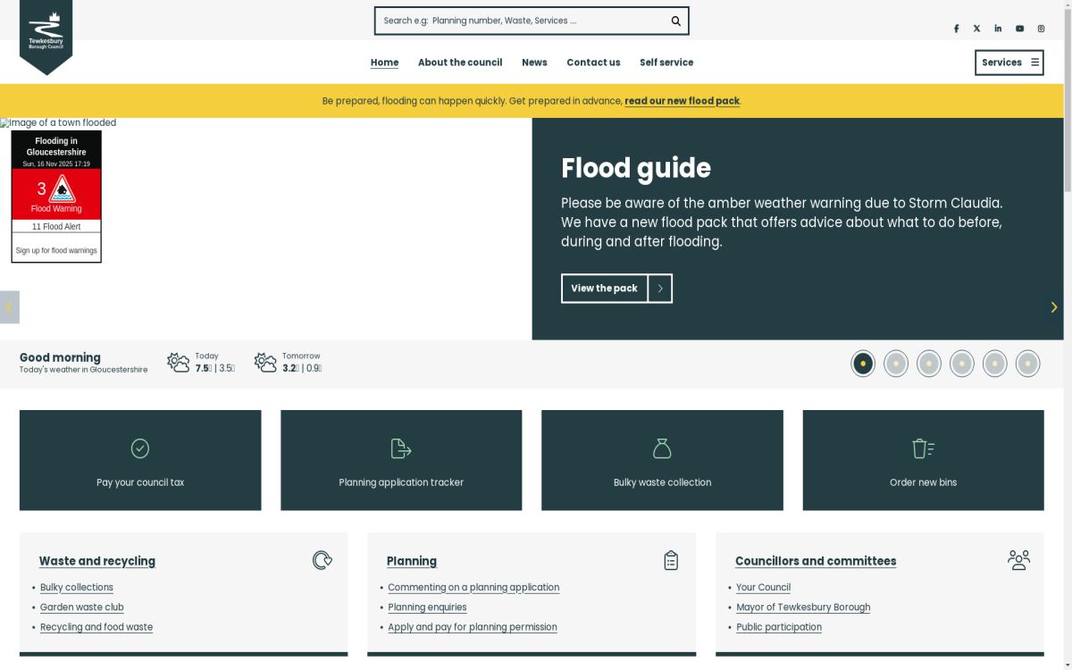Go back using the left carousel arrow
Viewport: 1072px width, 670px height.
pyautogui.click(x=9, y=306)
